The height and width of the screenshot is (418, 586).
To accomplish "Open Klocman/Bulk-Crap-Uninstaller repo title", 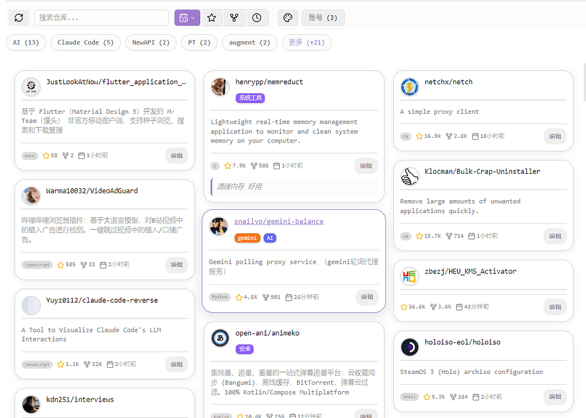I will coord(482,172).
